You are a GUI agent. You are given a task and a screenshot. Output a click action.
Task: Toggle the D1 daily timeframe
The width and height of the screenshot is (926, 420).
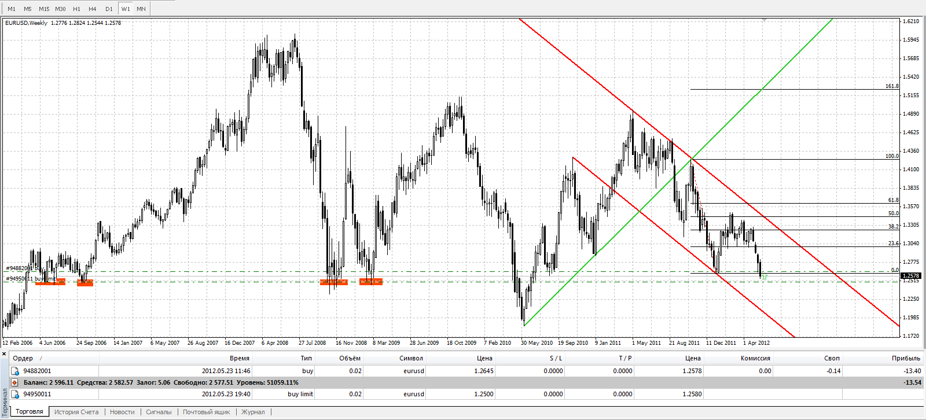click(x=109, y=9)
